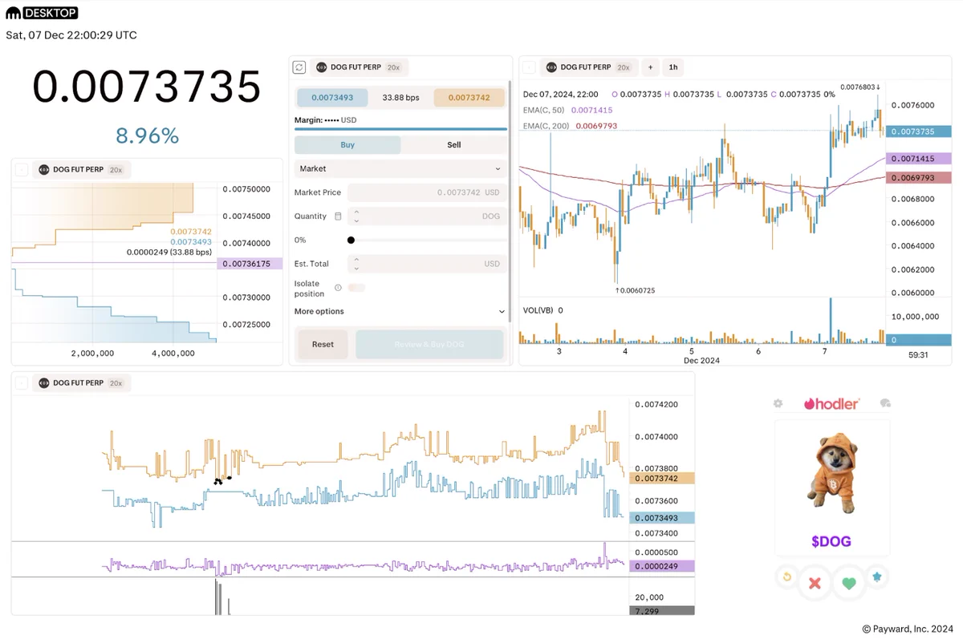Open the calculator icon next to Quantity
Viewport: 963px width, 643px height.
pyautogui.click(x=338, y=216)
